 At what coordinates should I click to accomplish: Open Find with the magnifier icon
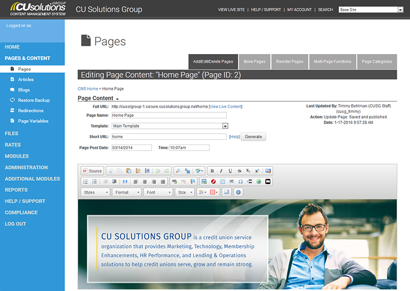[178, 171]
